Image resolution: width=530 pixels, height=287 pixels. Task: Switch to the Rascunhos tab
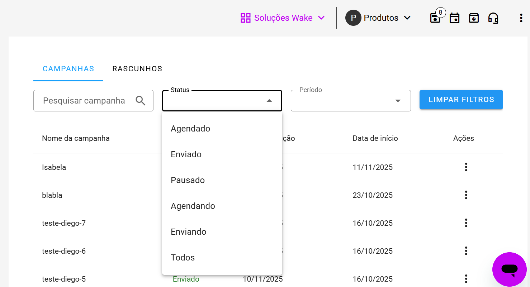[137, 69]
